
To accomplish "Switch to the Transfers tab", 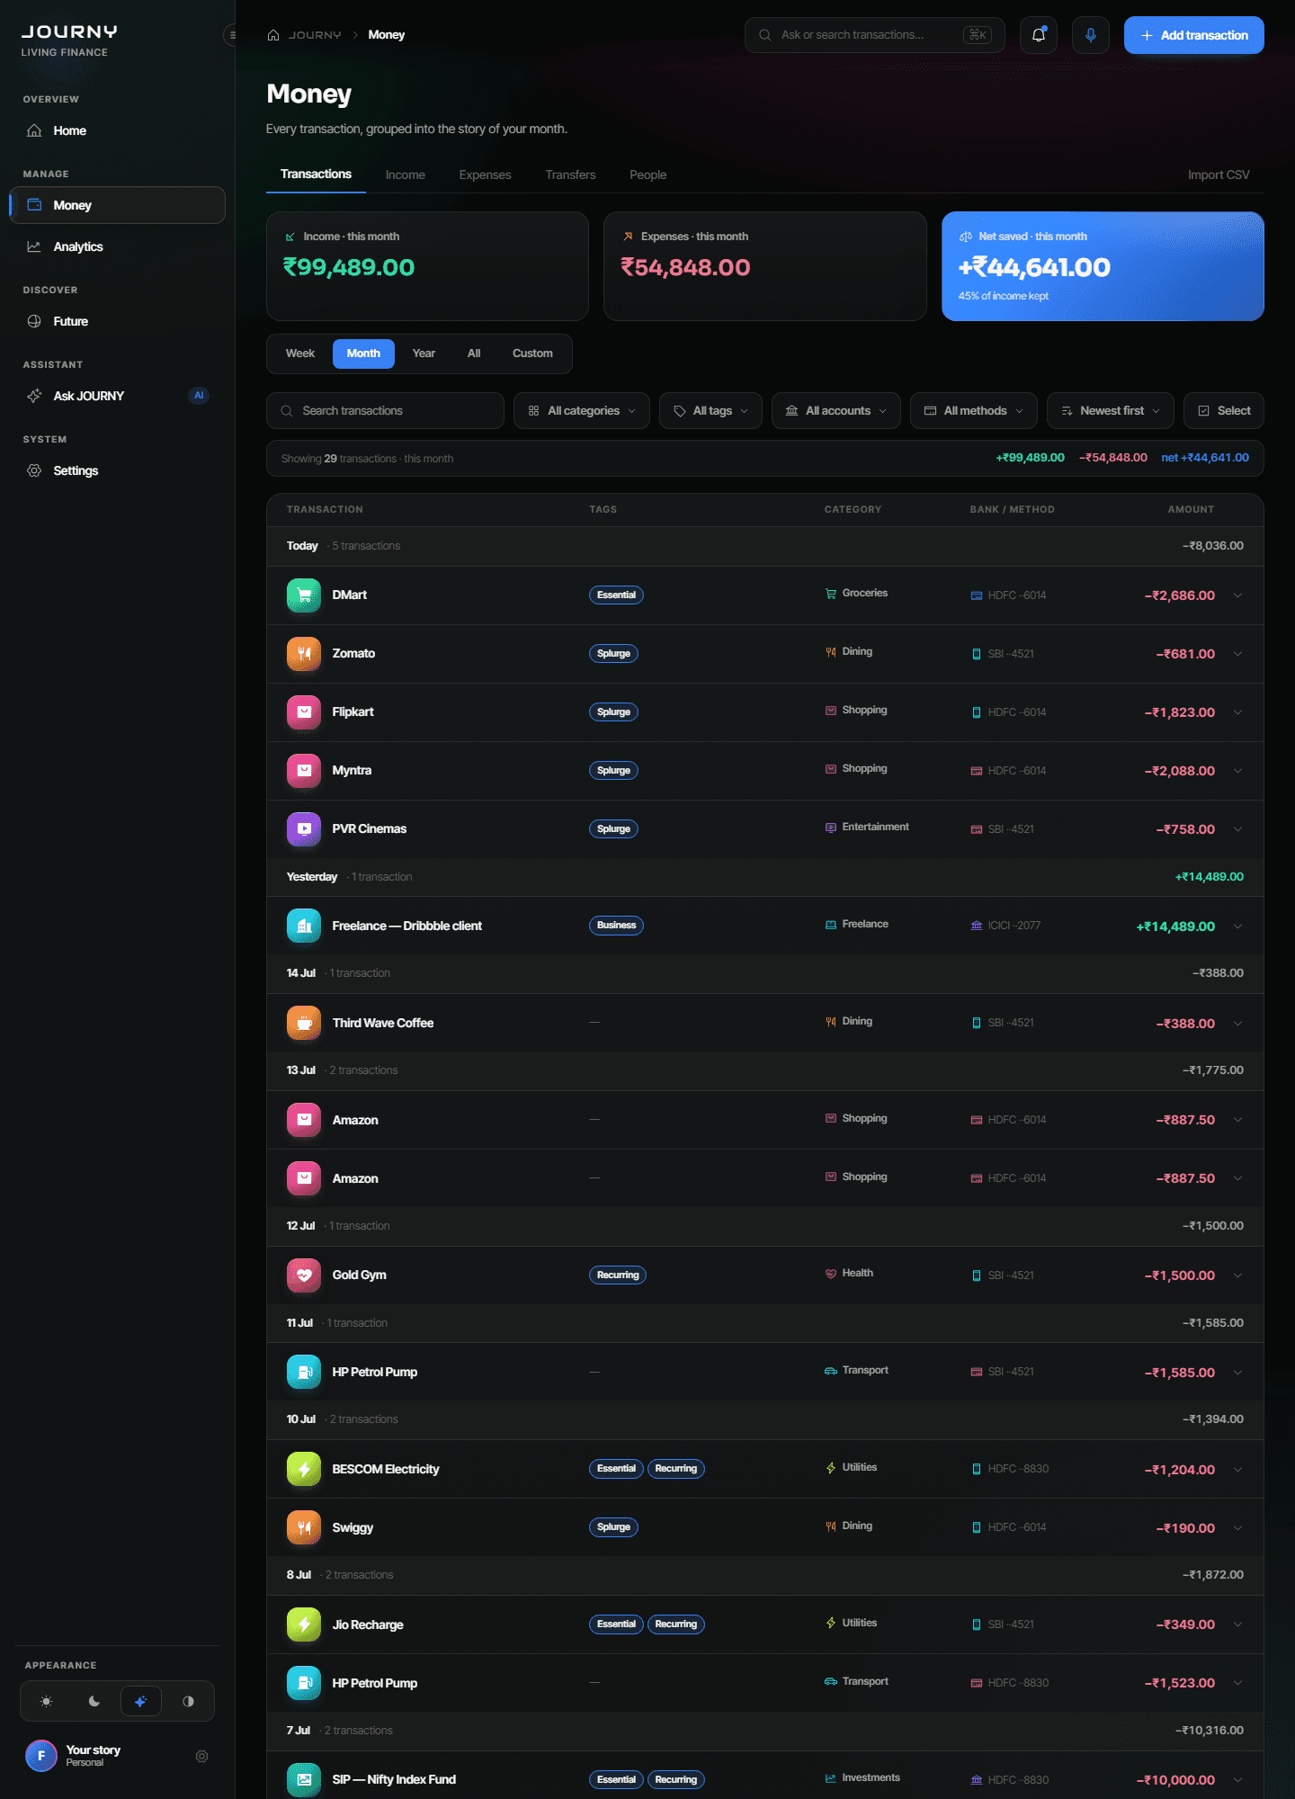I will coord(570,175).
